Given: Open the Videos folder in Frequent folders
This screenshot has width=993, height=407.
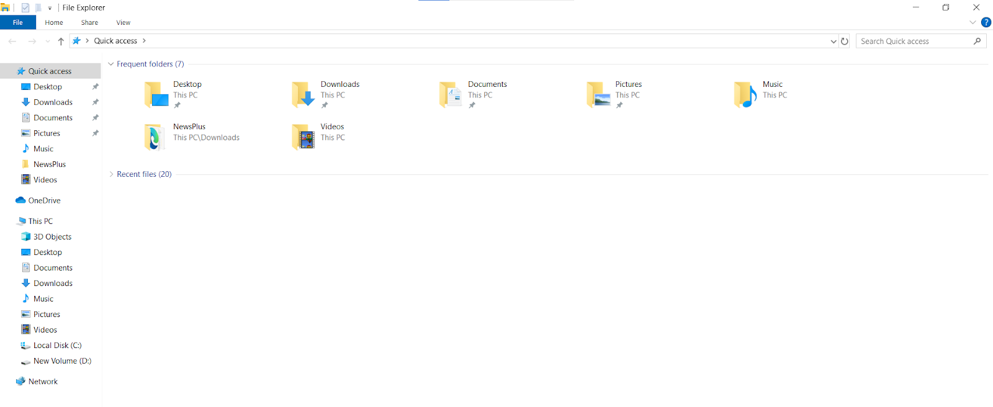Looking at the screenshot, I should 303,137.
